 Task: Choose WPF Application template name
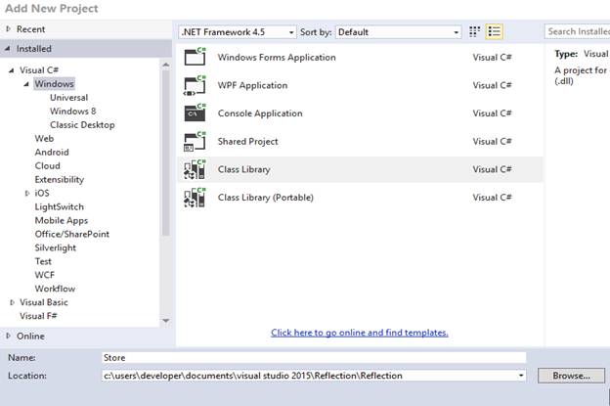(x=252, y=85)
